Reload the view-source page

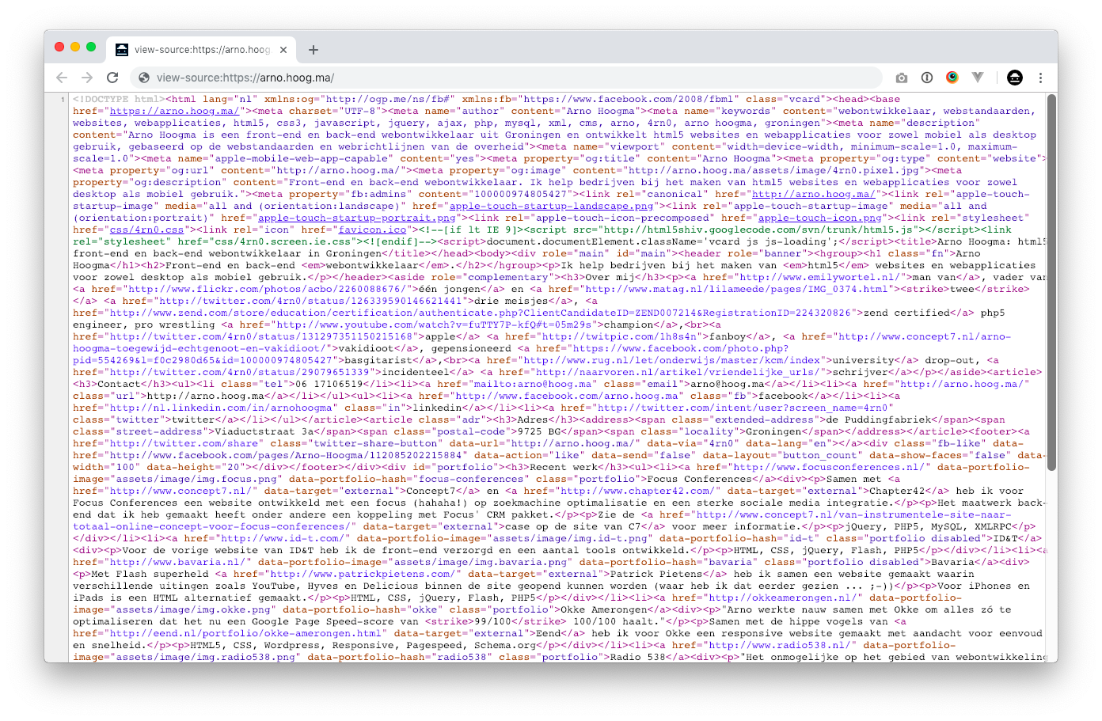click(112, 78)
